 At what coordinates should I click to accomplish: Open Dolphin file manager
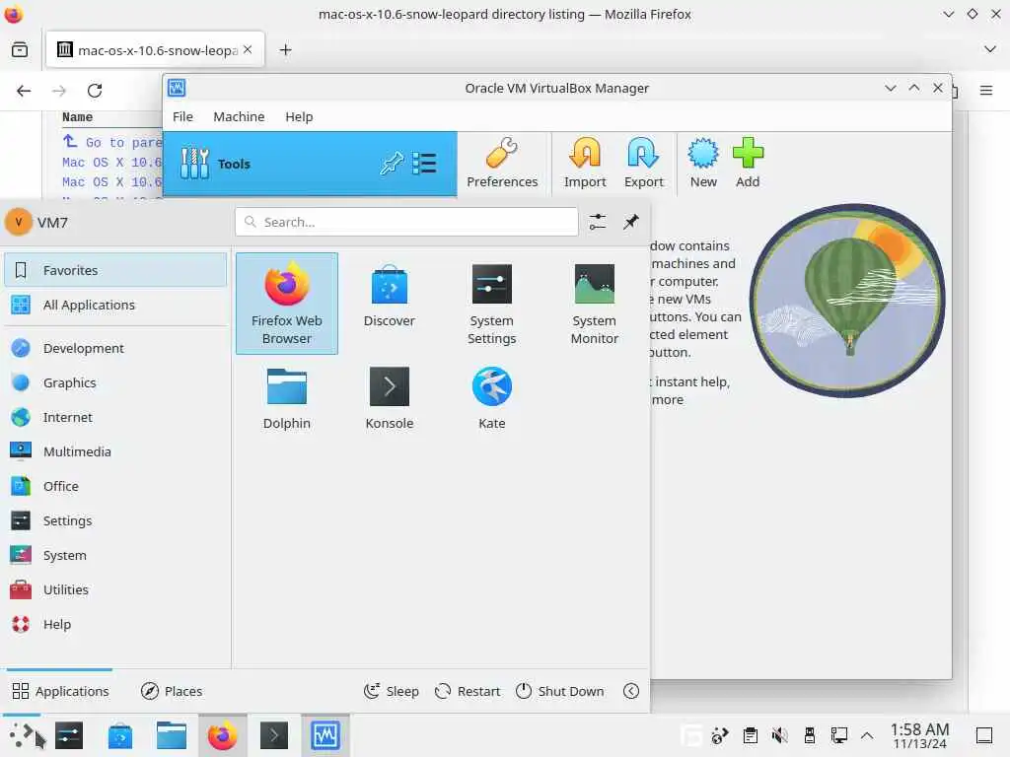point(287,398)
